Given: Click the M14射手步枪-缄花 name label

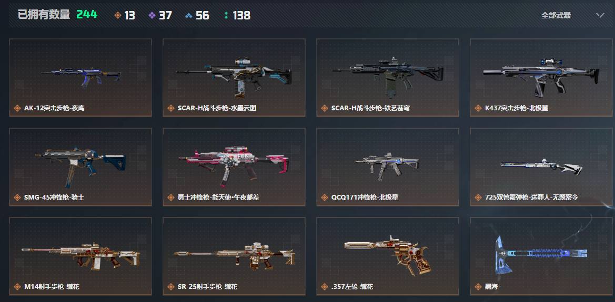Looking at the screenshot, I should coord(52,287).
